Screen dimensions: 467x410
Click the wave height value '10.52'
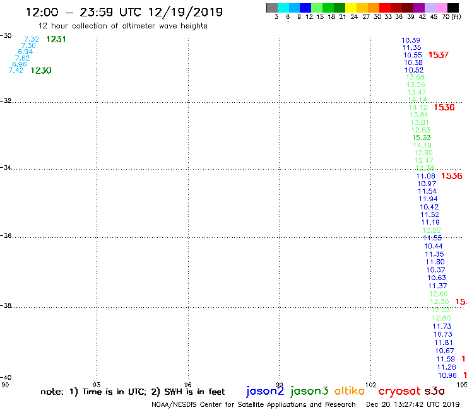(x=414, y=70)
